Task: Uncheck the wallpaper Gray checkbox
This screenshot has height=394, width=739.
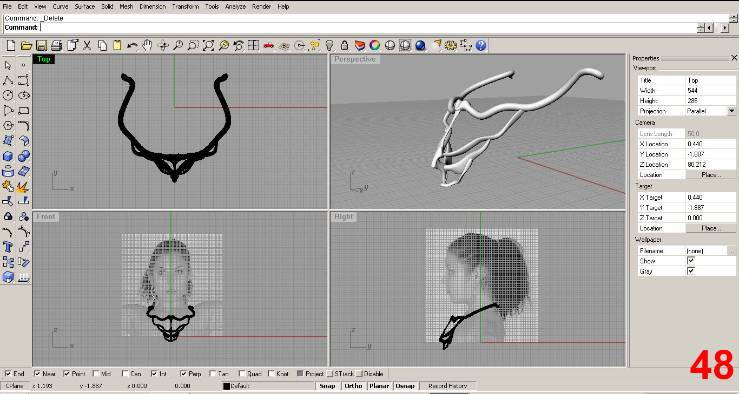Action: click(x=691, y=271)
